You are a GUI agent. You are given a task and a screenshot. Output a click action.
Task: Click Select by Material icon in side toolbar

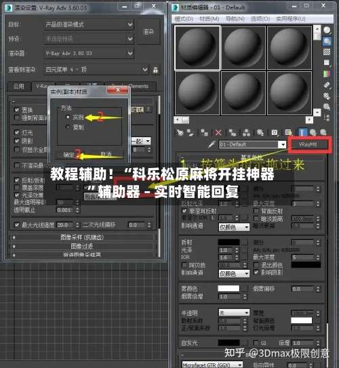(x=327, y=107)
